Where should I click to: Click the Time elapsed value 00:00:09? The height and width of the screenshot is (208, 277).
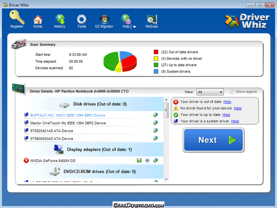[76, 61]
